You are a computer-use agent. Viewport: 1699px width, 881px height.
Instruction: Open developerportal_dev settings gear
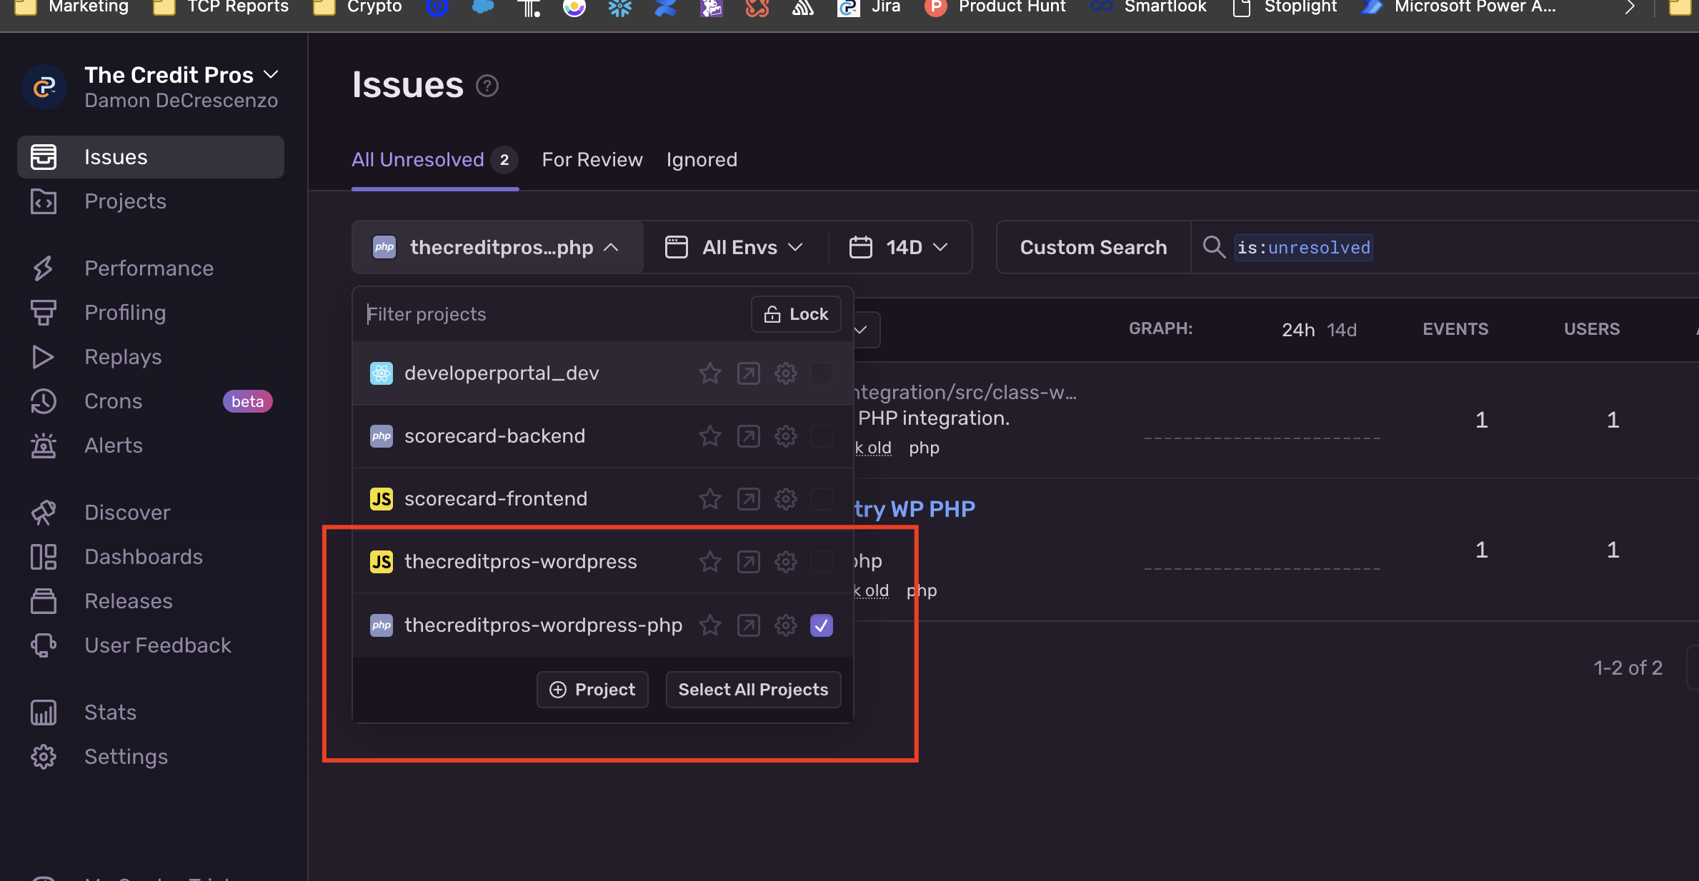786,373
